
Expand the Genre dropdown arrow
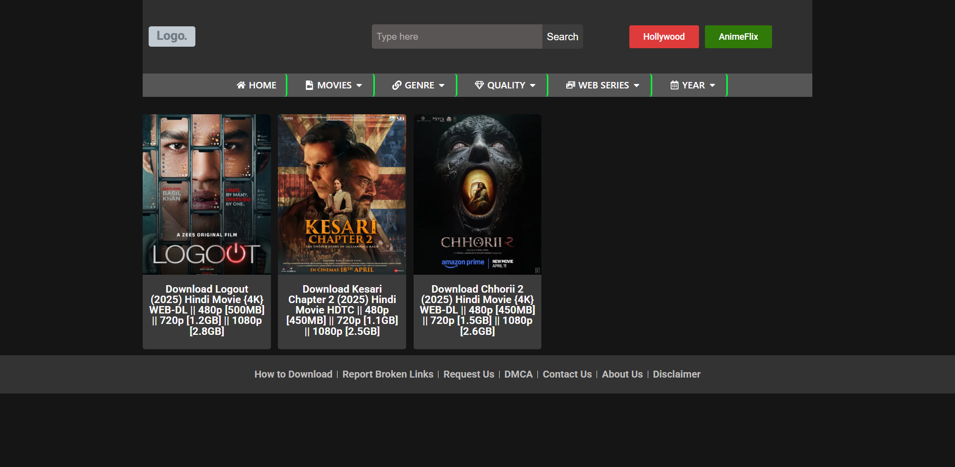[441, 85]
